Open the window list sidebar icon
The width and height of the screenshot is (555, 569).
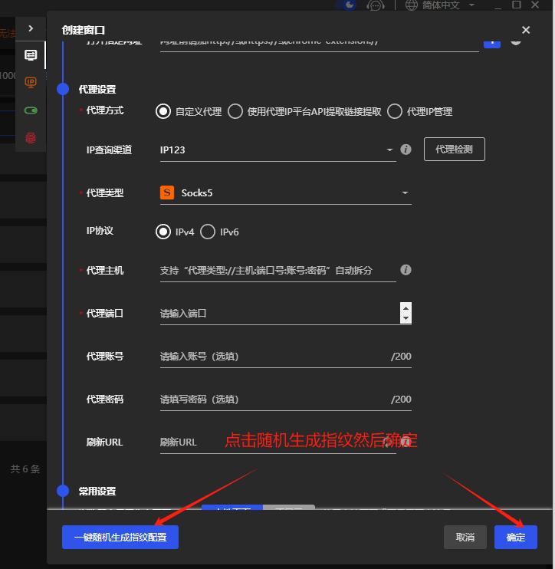pyautogui.click(x=31, y=55)
